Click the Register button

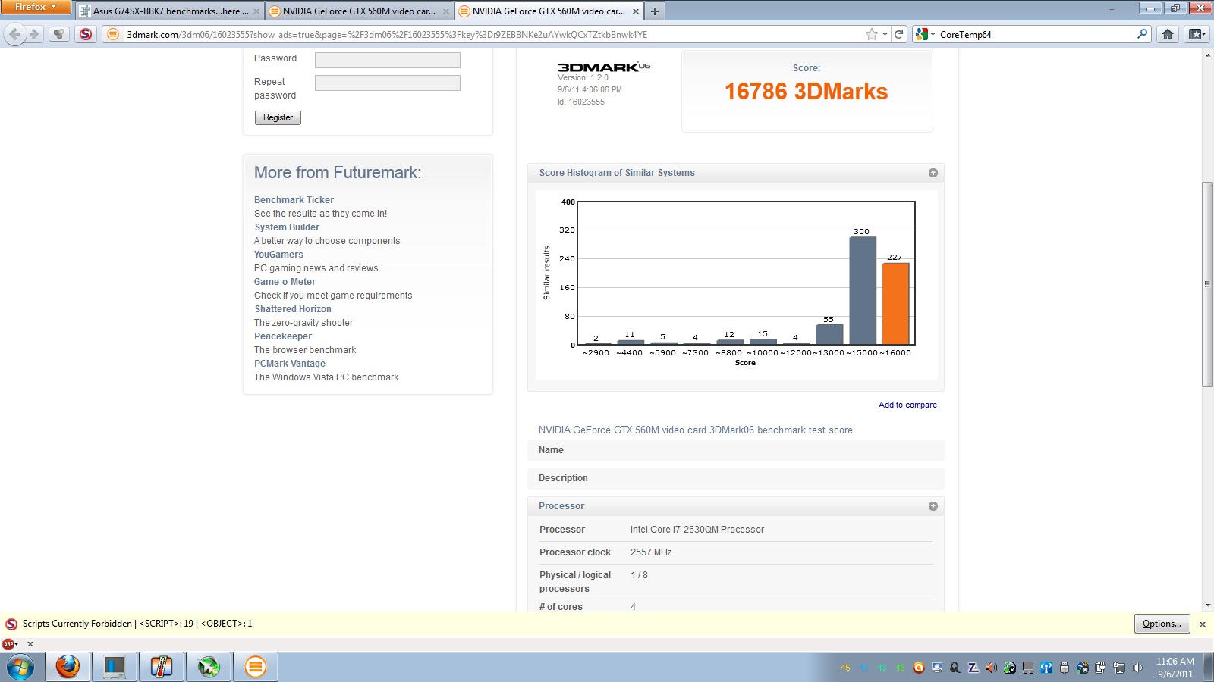point(278,117)
